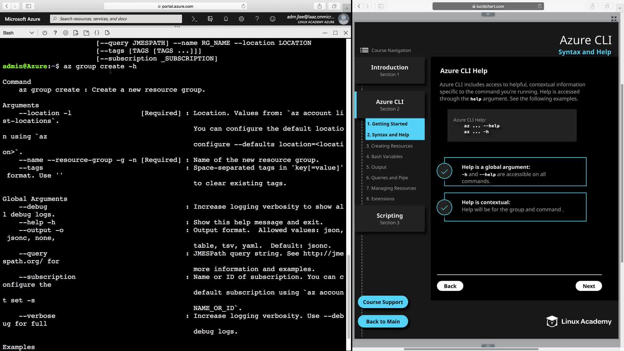624x351 pixels.
Task: Restart Cloud Shell with power icon
Action: 45,33
